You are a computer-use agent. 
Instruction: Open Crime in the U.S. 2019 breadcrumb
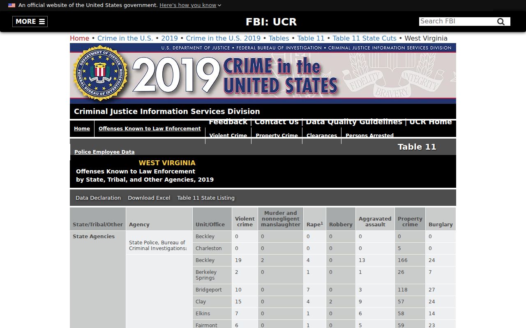(223, 38)
